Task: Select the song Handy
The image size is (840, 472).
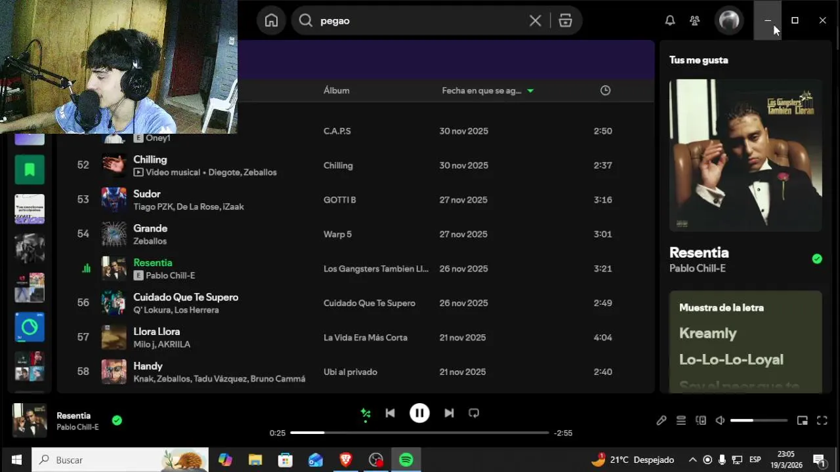Action: (148, 366)
